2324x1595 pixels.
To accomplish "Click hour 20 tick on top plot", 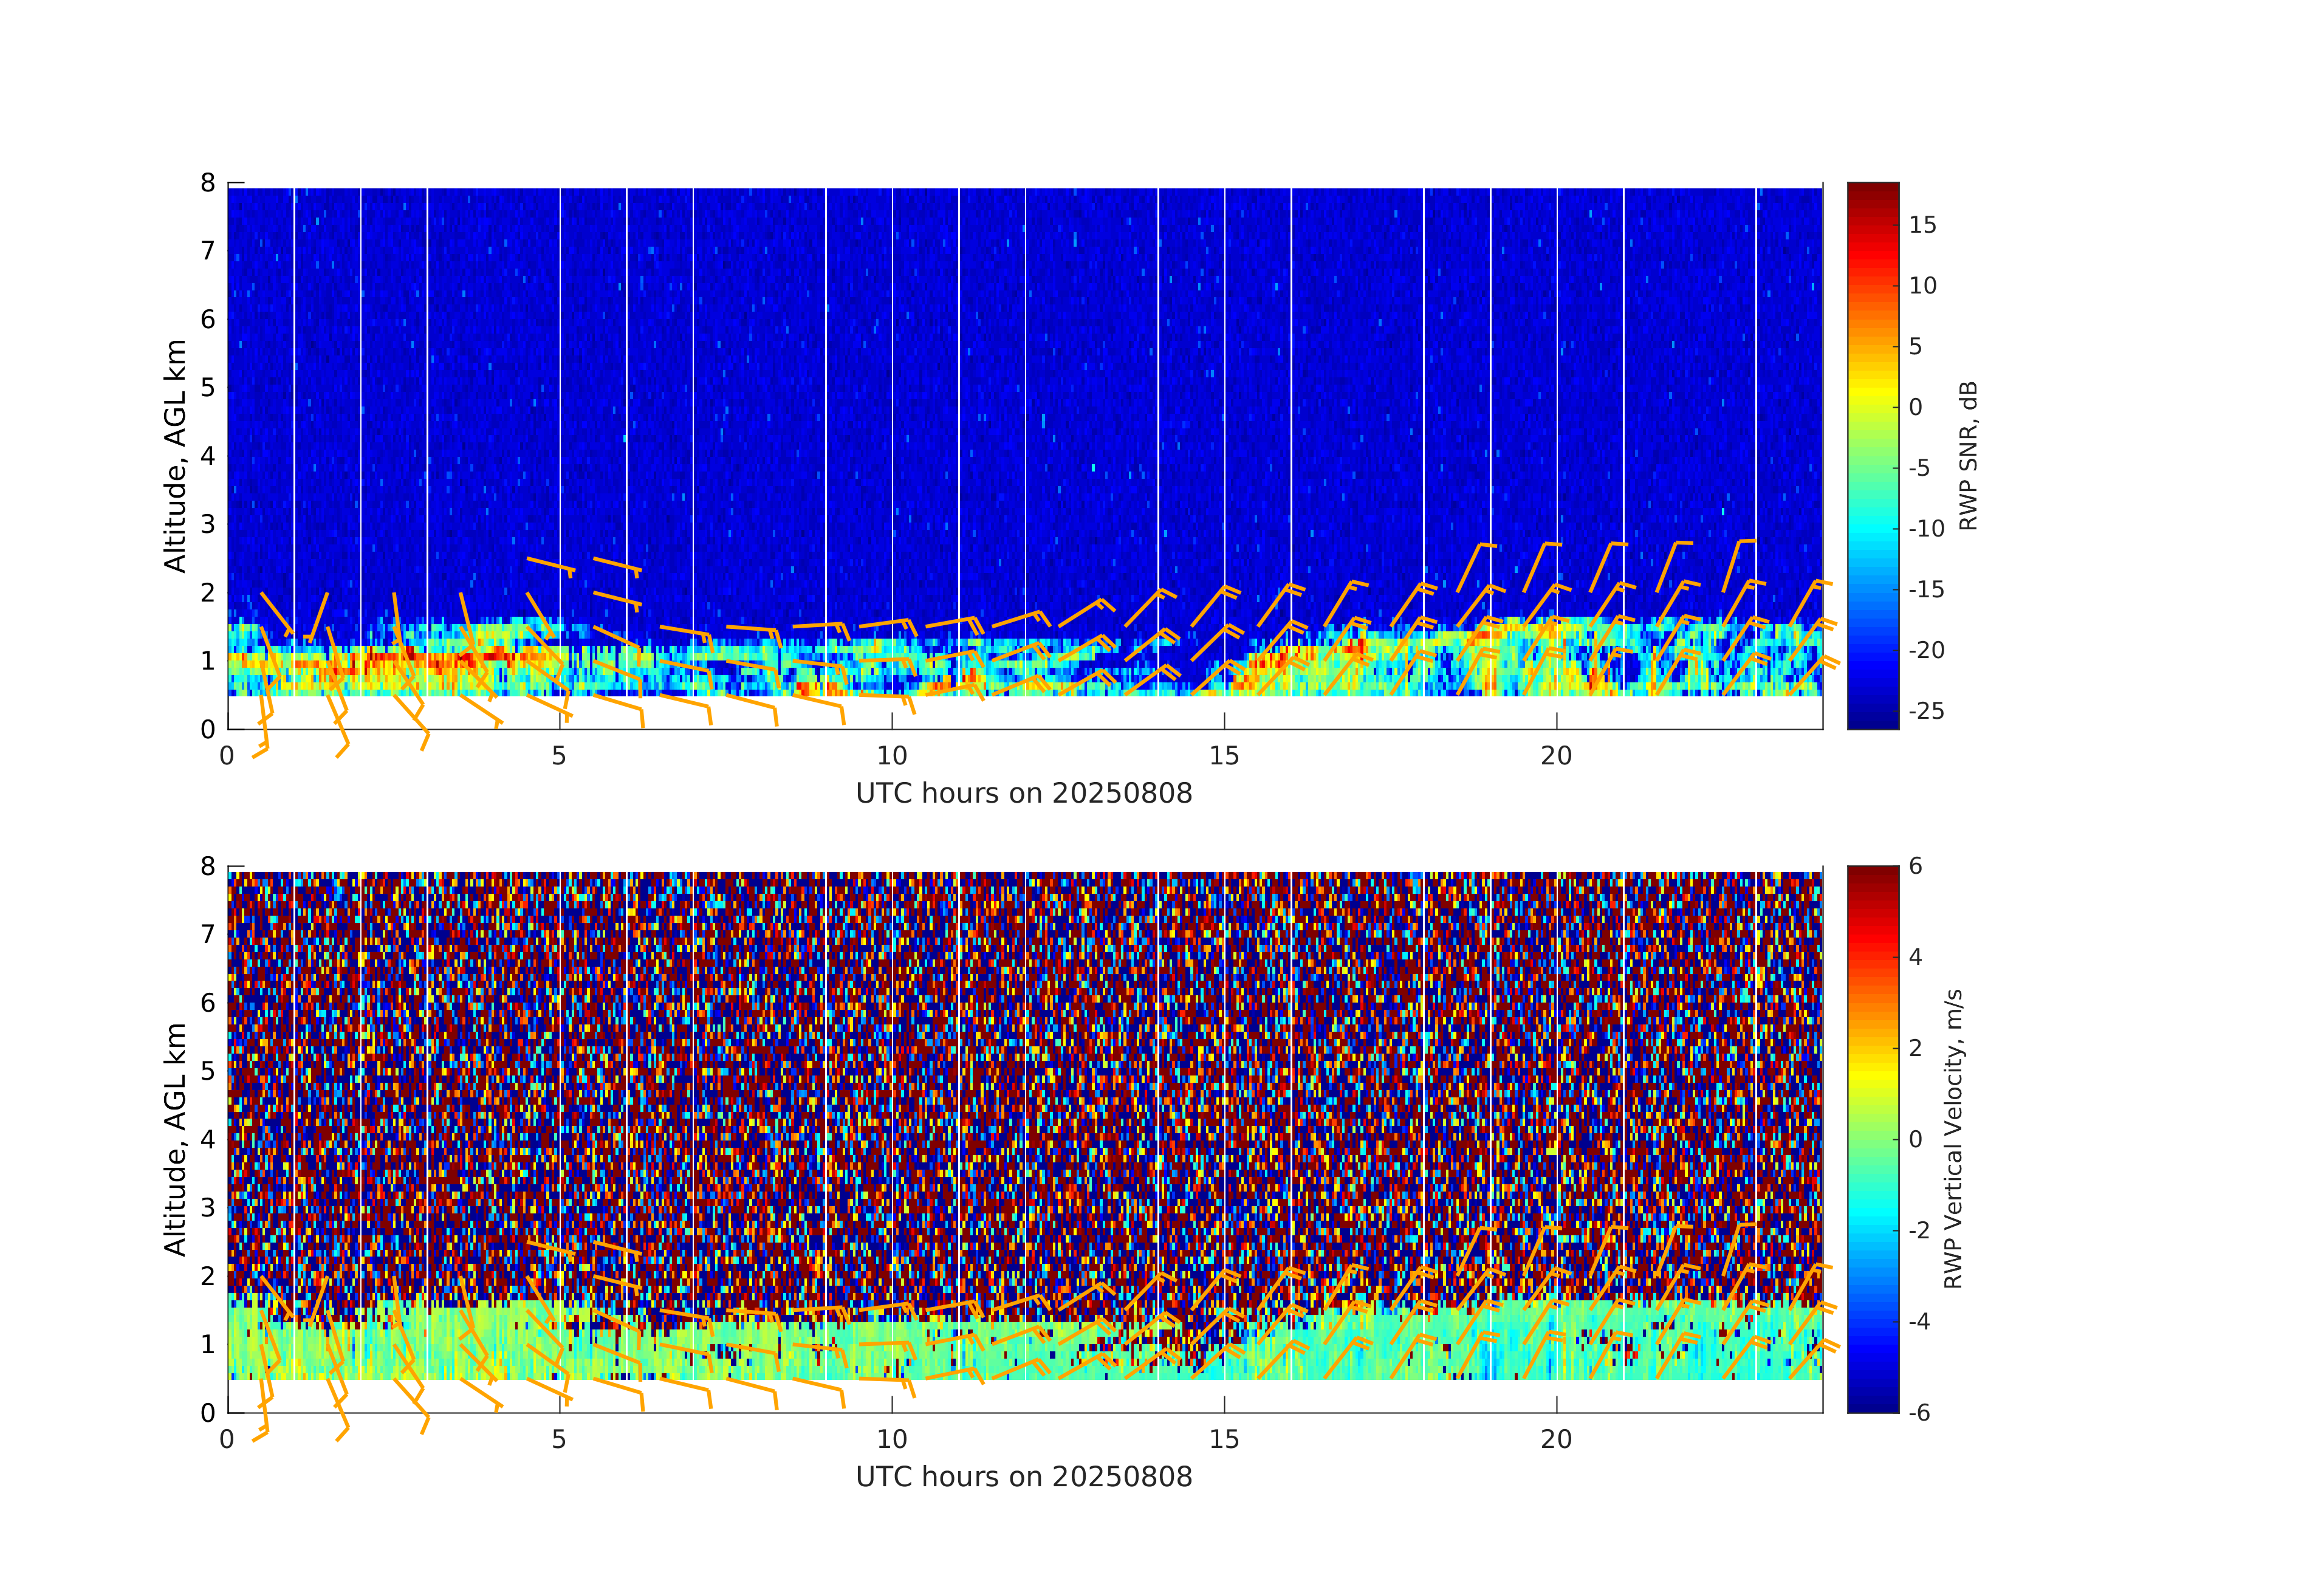I will click(x=1556, y=756).
